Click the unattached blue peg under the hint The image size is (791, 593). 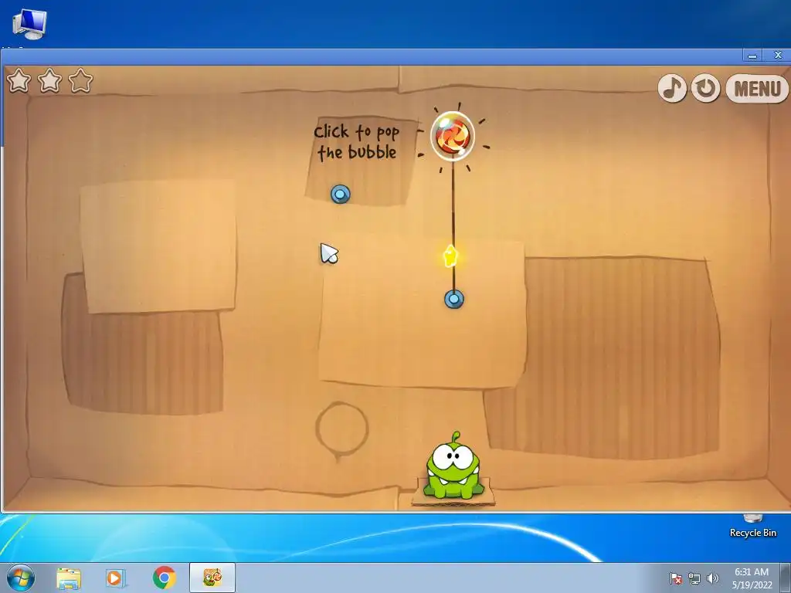click(341, 194)
